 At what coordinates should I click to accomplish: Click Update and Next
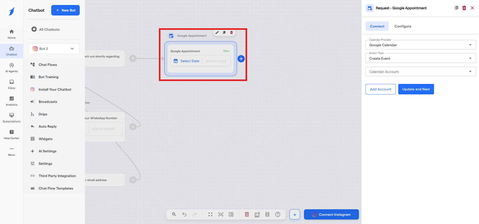416,89
